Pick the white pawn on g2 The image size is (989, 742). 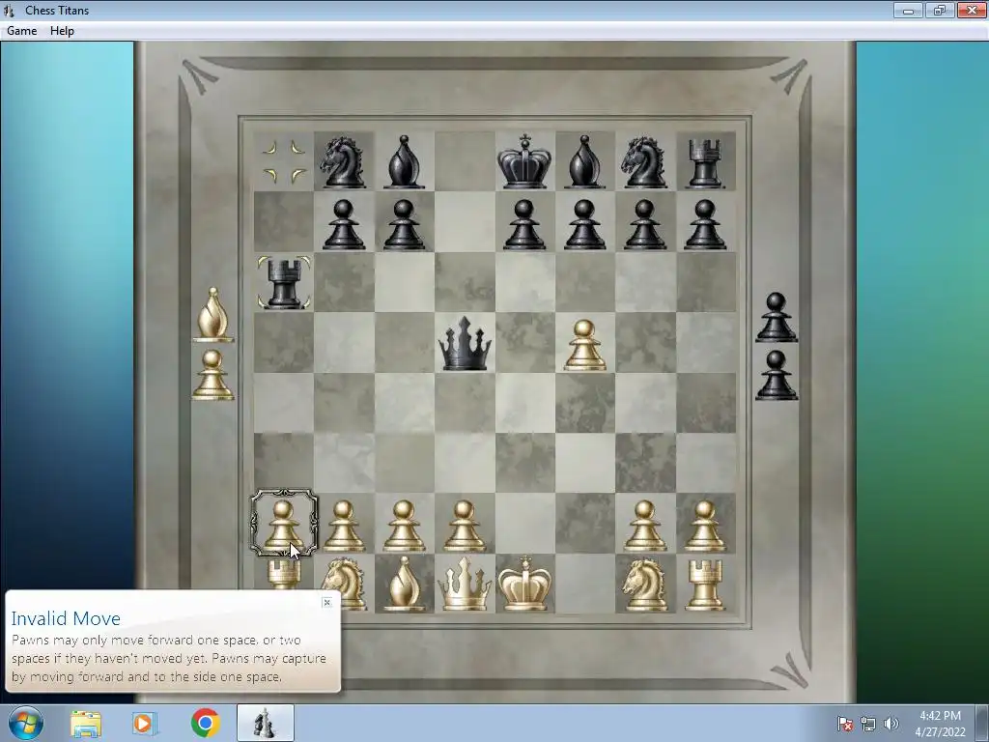point(644,526)
